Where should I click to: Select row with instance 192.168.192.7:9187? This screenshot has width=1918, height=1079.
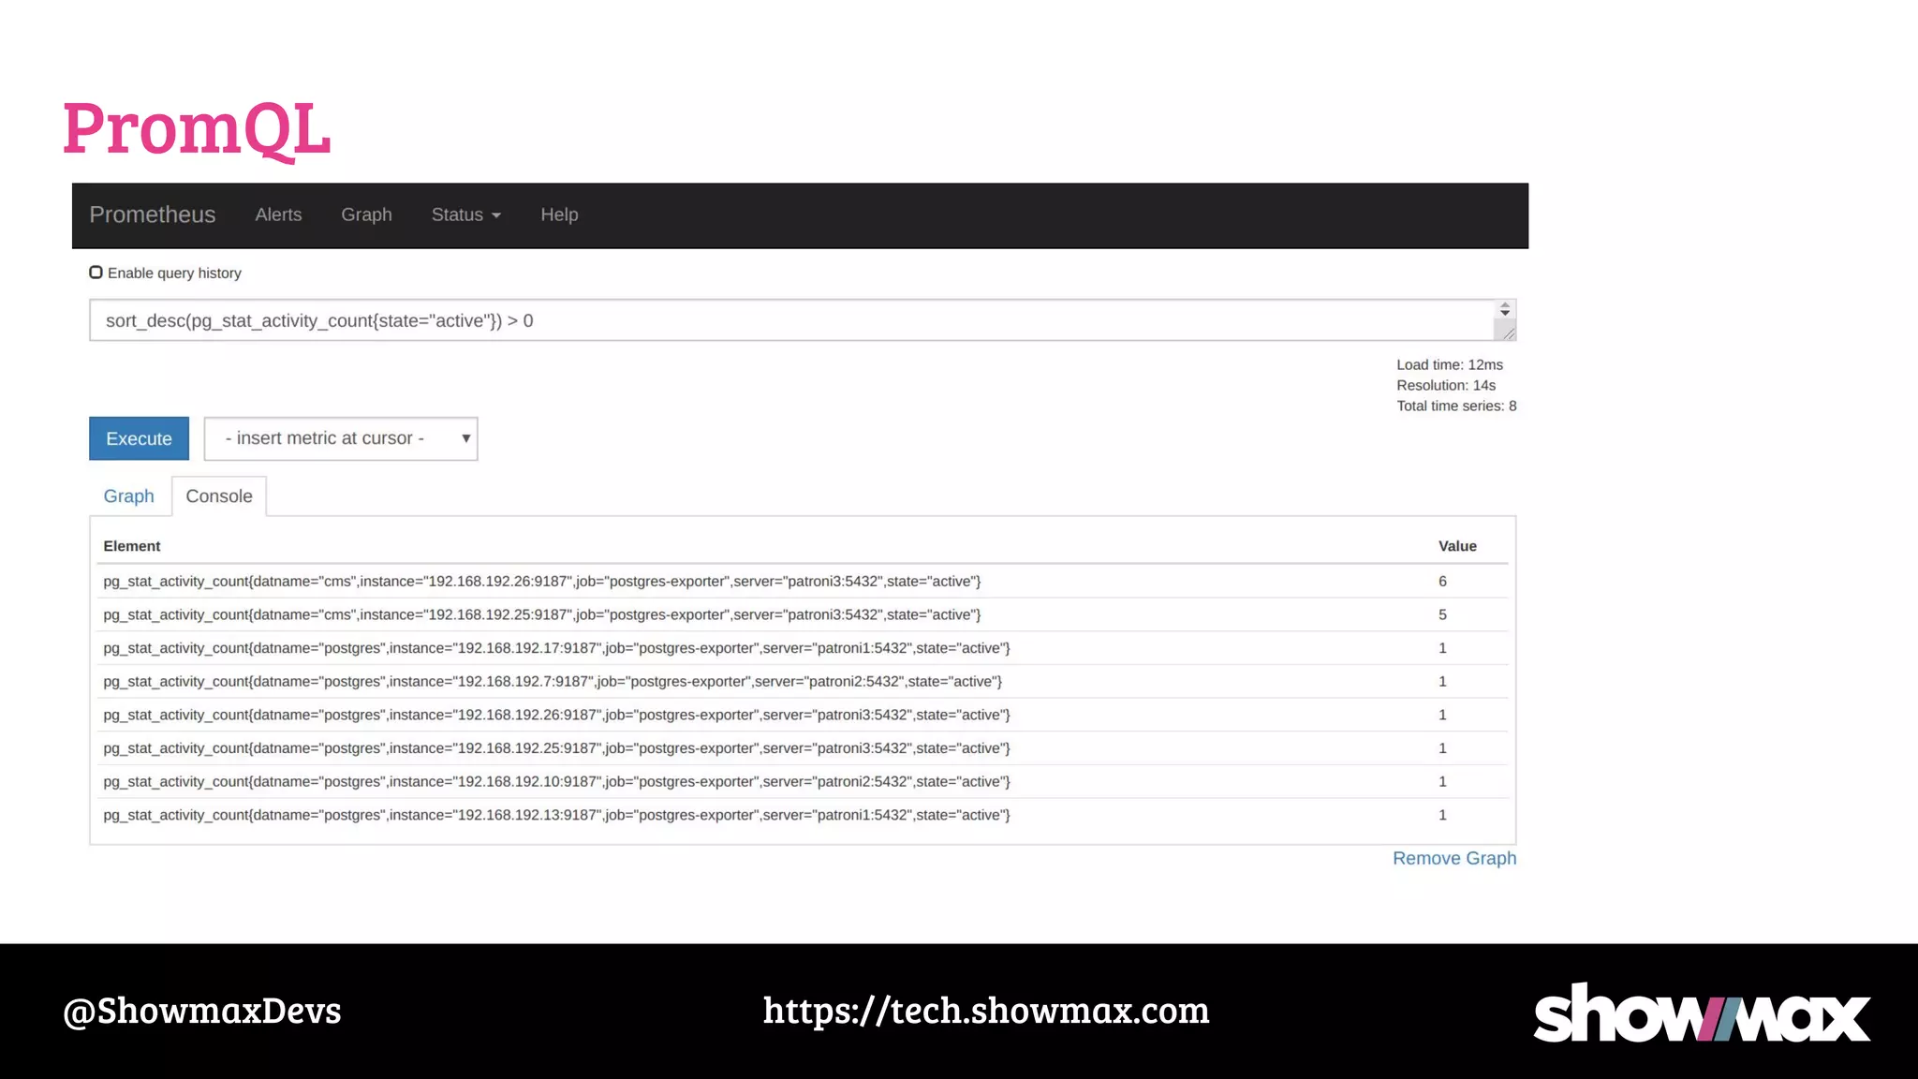pyautogui.click(x=802, y=682)
